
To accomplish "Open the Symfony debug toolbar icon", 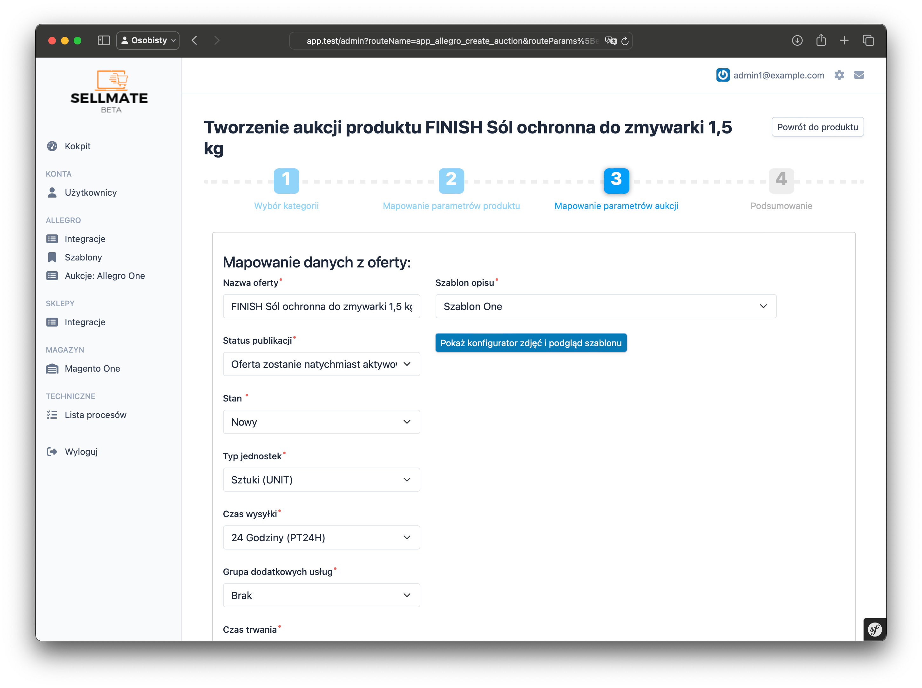I will [x=875, y=629].
